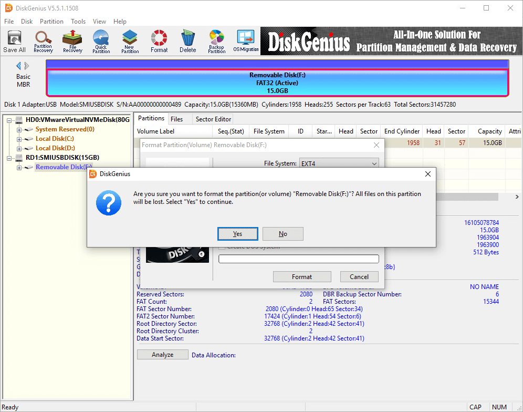Go to the next disk arrow
The image size is (523, 412).
27,66
